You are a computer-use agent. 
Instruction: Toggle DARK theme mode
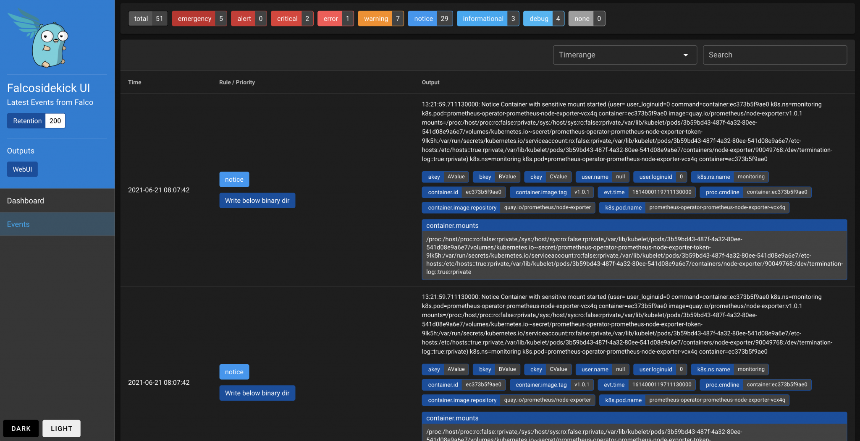coord(21,428)
